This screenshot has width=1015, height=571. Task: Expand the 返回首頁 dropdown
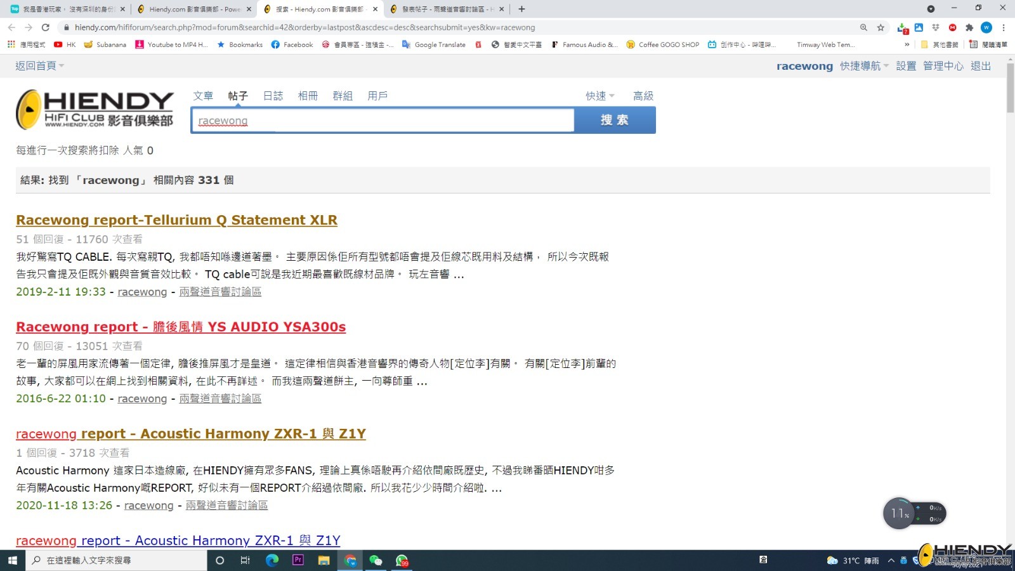(x=40, y=66)
